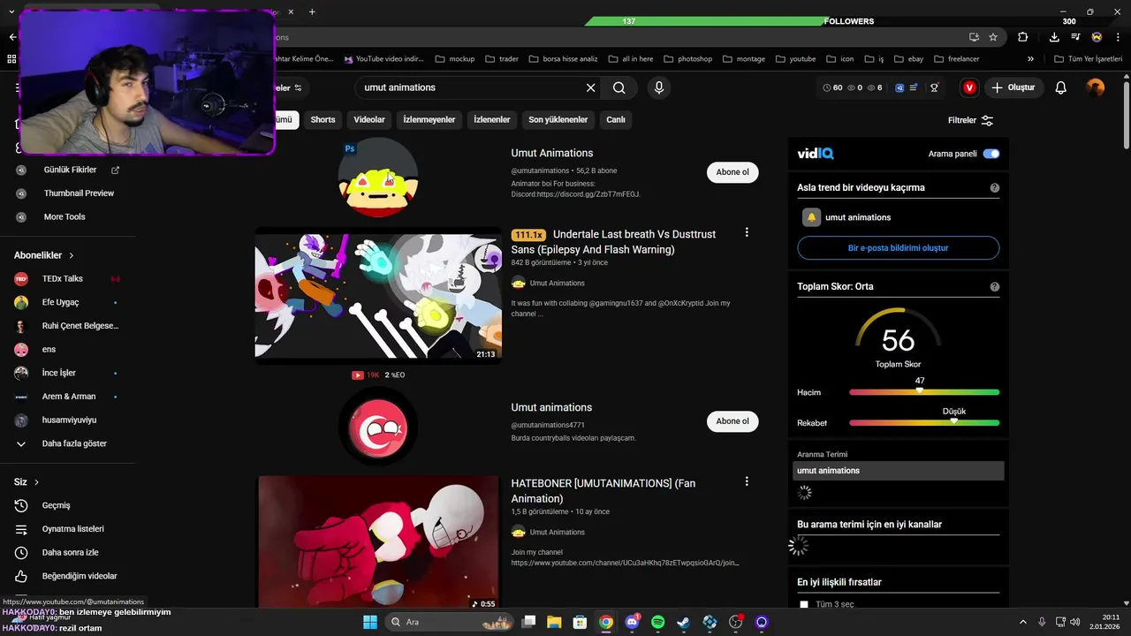Click the blue vidIQ toolbar icon
Screen dimensions: 1131x636
tap(899, 87)
